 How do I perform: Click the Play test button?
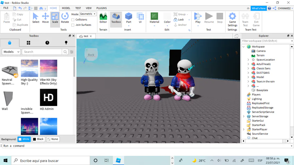pos(198,18)
